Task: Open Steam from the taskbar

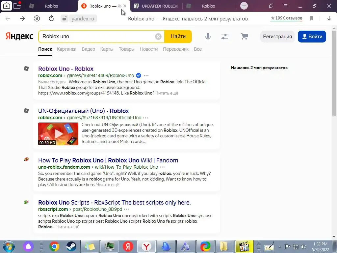Action: [71, 246]
